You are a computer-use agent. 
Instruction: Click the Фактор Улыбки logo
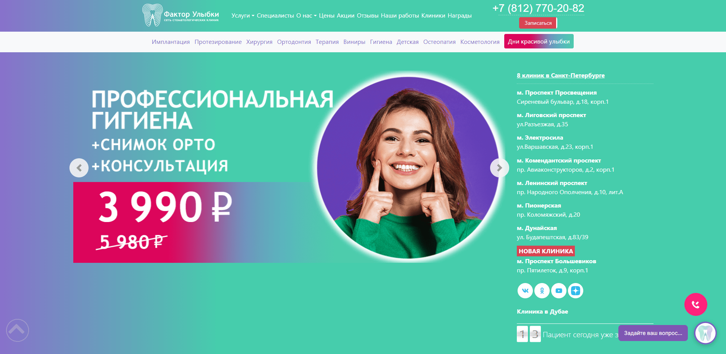tap(181, 15)
